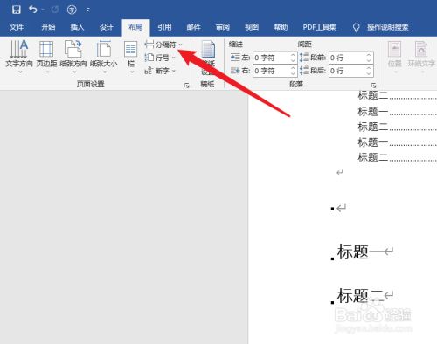This screenshot has height=344, width=437.
Task: Click the spacing-after icon beside 段后
Action: click(304, 71)
